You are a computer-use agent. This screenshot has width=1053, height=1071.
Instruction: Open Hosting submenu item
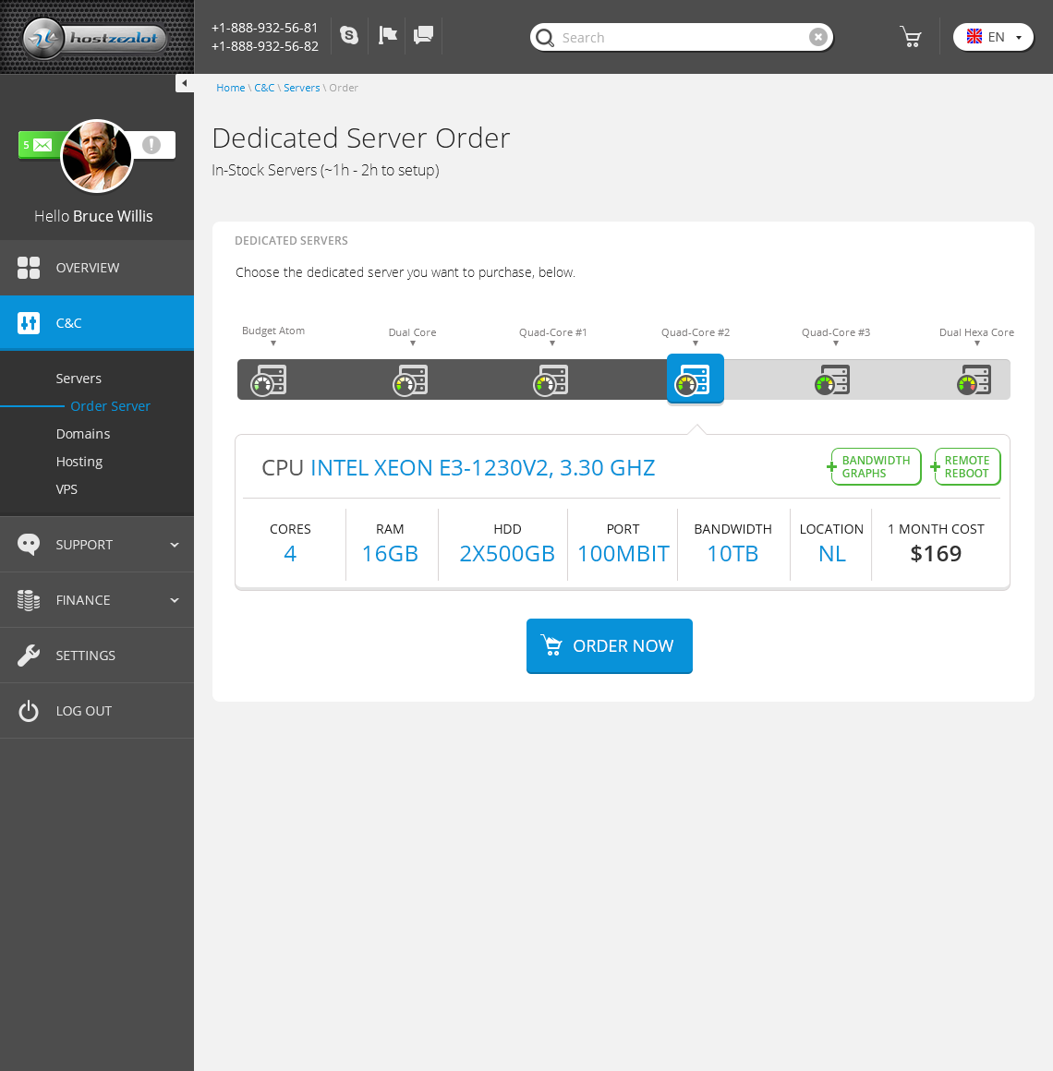click(79, 462)
